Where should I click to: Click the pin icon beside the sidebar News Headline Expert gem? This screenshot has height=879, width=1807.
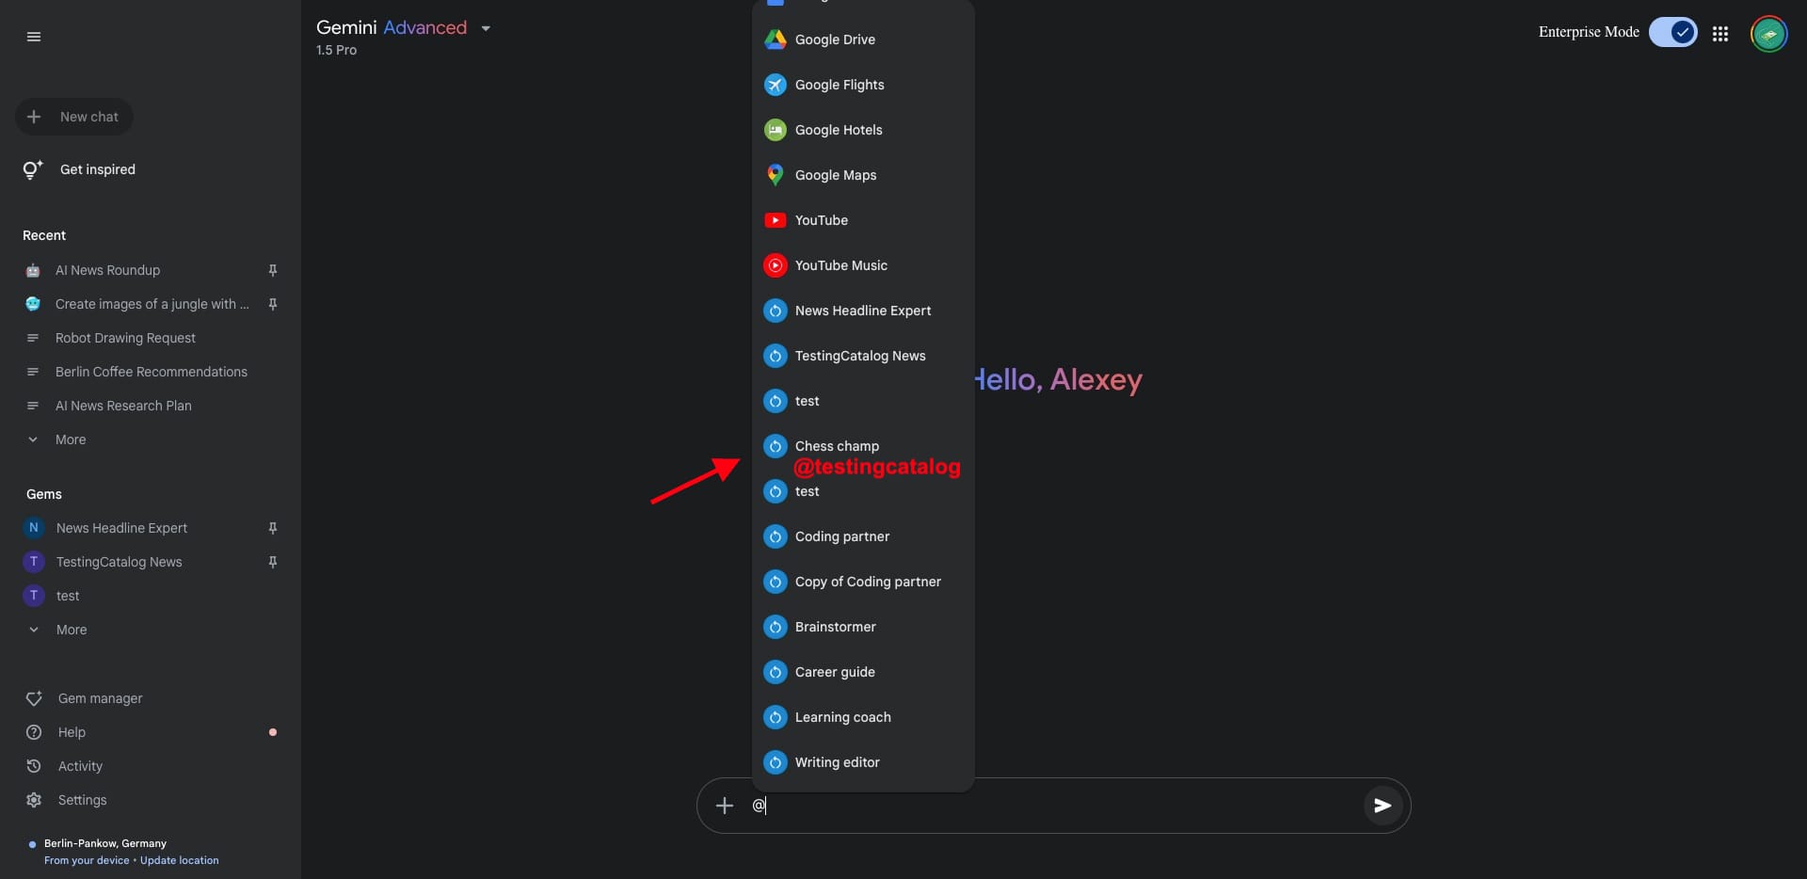click(x=273, y=528)
